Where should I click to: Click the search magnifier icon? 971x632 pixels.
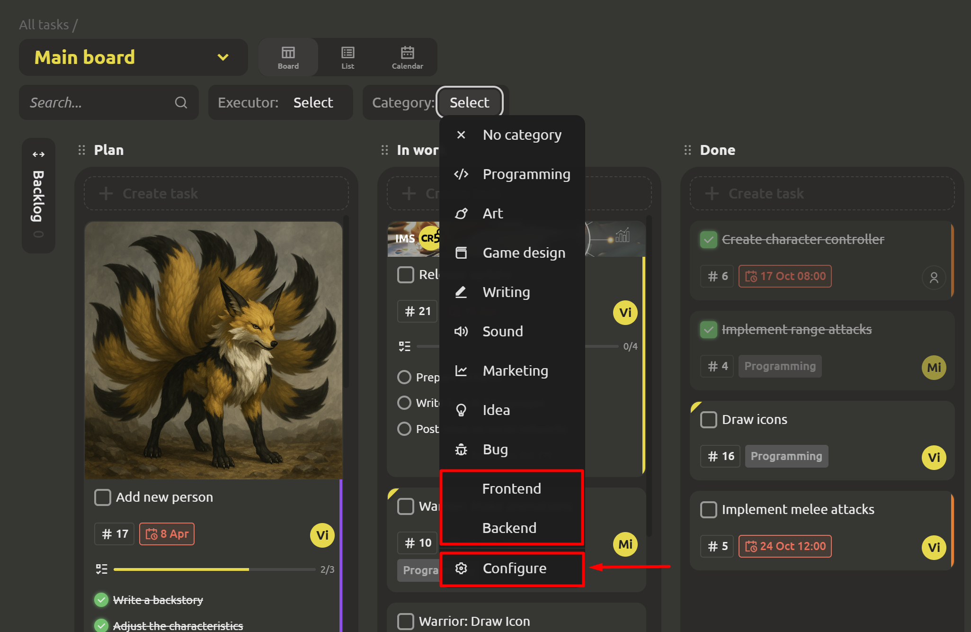click(x=181, y=102)
